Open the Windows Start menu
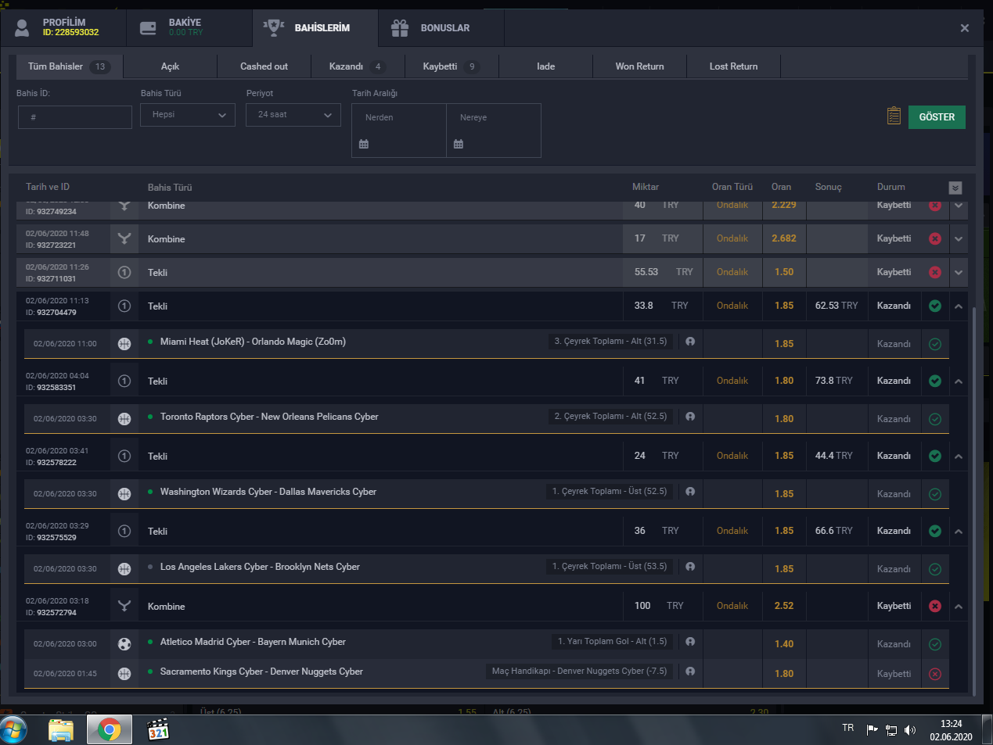The width and height of the screenshot is (993, 745). pyautogui.click(x=14, y=730)
